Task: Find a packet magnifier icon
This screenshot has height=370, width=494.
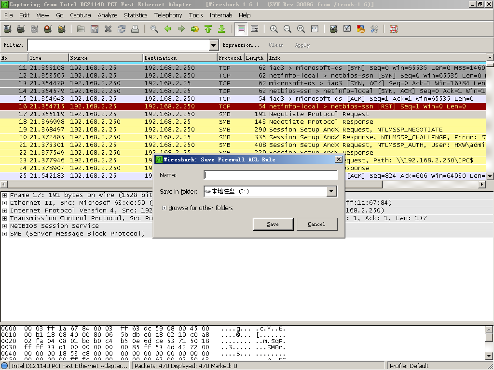Action: [x=154, y=29]
